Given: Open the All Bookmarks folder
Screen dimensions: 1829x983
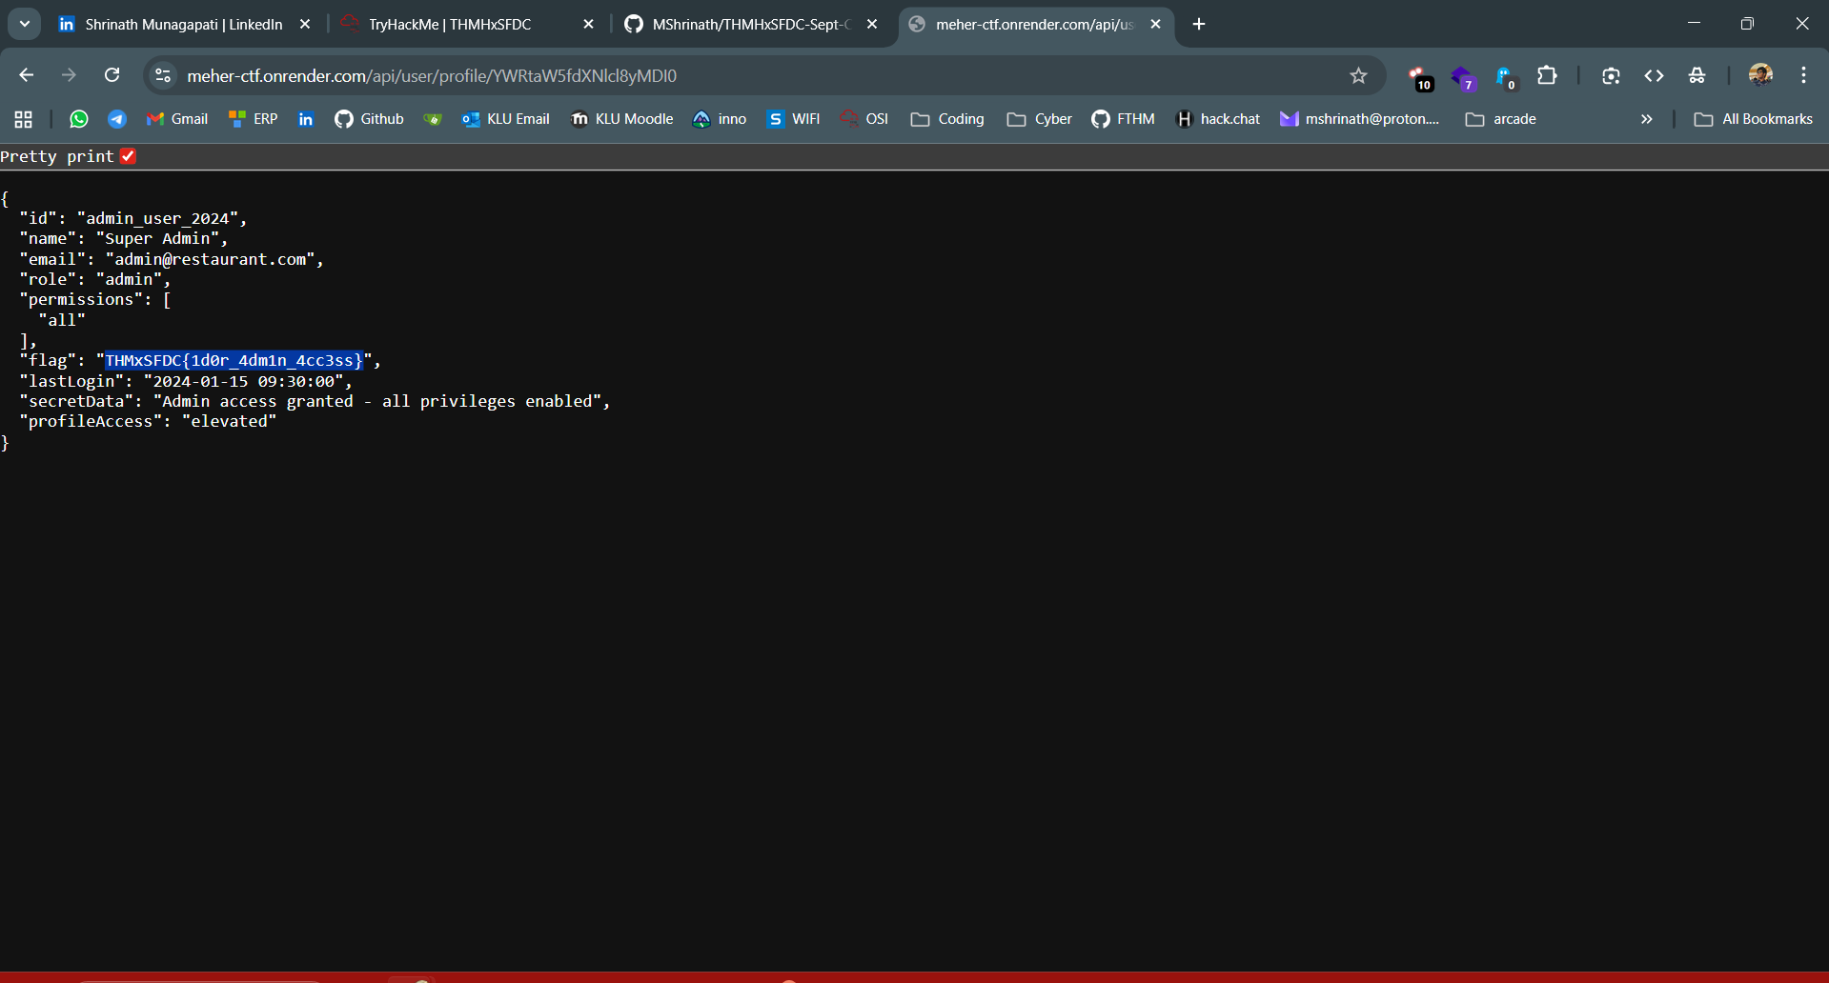Looking at the screenshot, I should coord(1753,119).
